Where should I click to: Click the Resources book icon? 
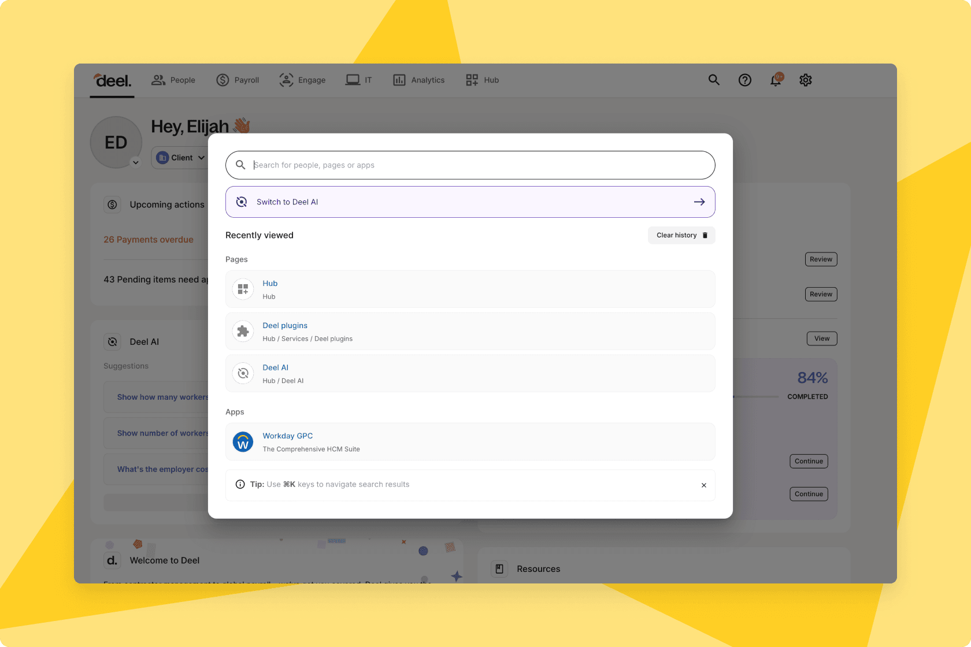pos(500,569)
